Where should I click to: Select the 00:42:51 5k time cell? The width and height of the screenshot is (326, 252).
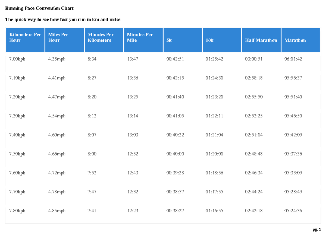pos(175,59)
